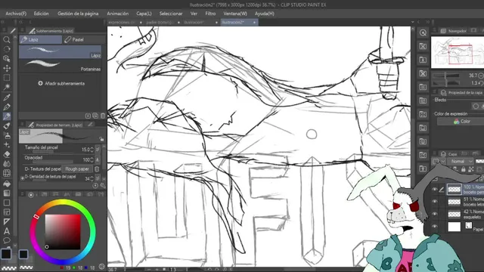
Task: Click Quick Access icon at top of right sidebar
Action: click(x=423, y=32)
